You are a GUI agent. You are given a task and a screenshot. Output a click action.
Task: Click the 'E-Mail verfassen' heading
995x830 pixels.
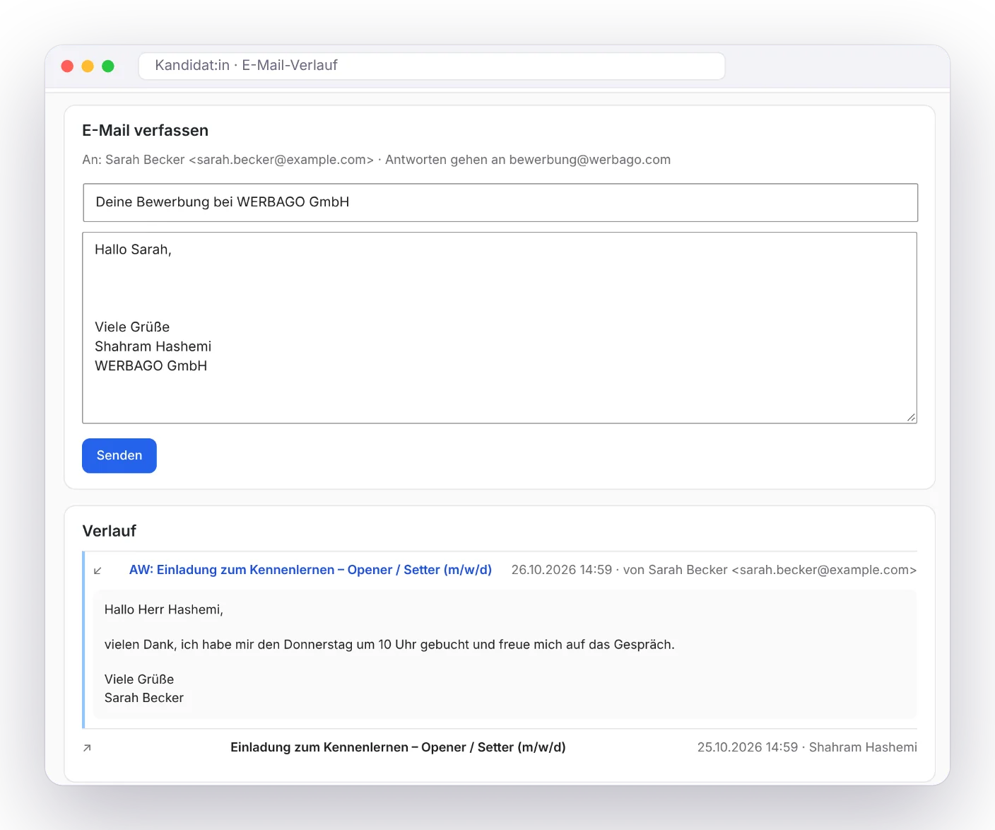[x=146, y=130]
